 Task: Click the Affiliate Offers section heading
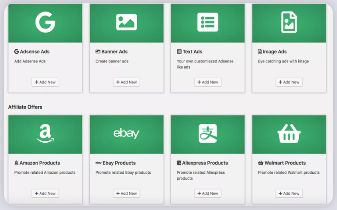point(25,107)
